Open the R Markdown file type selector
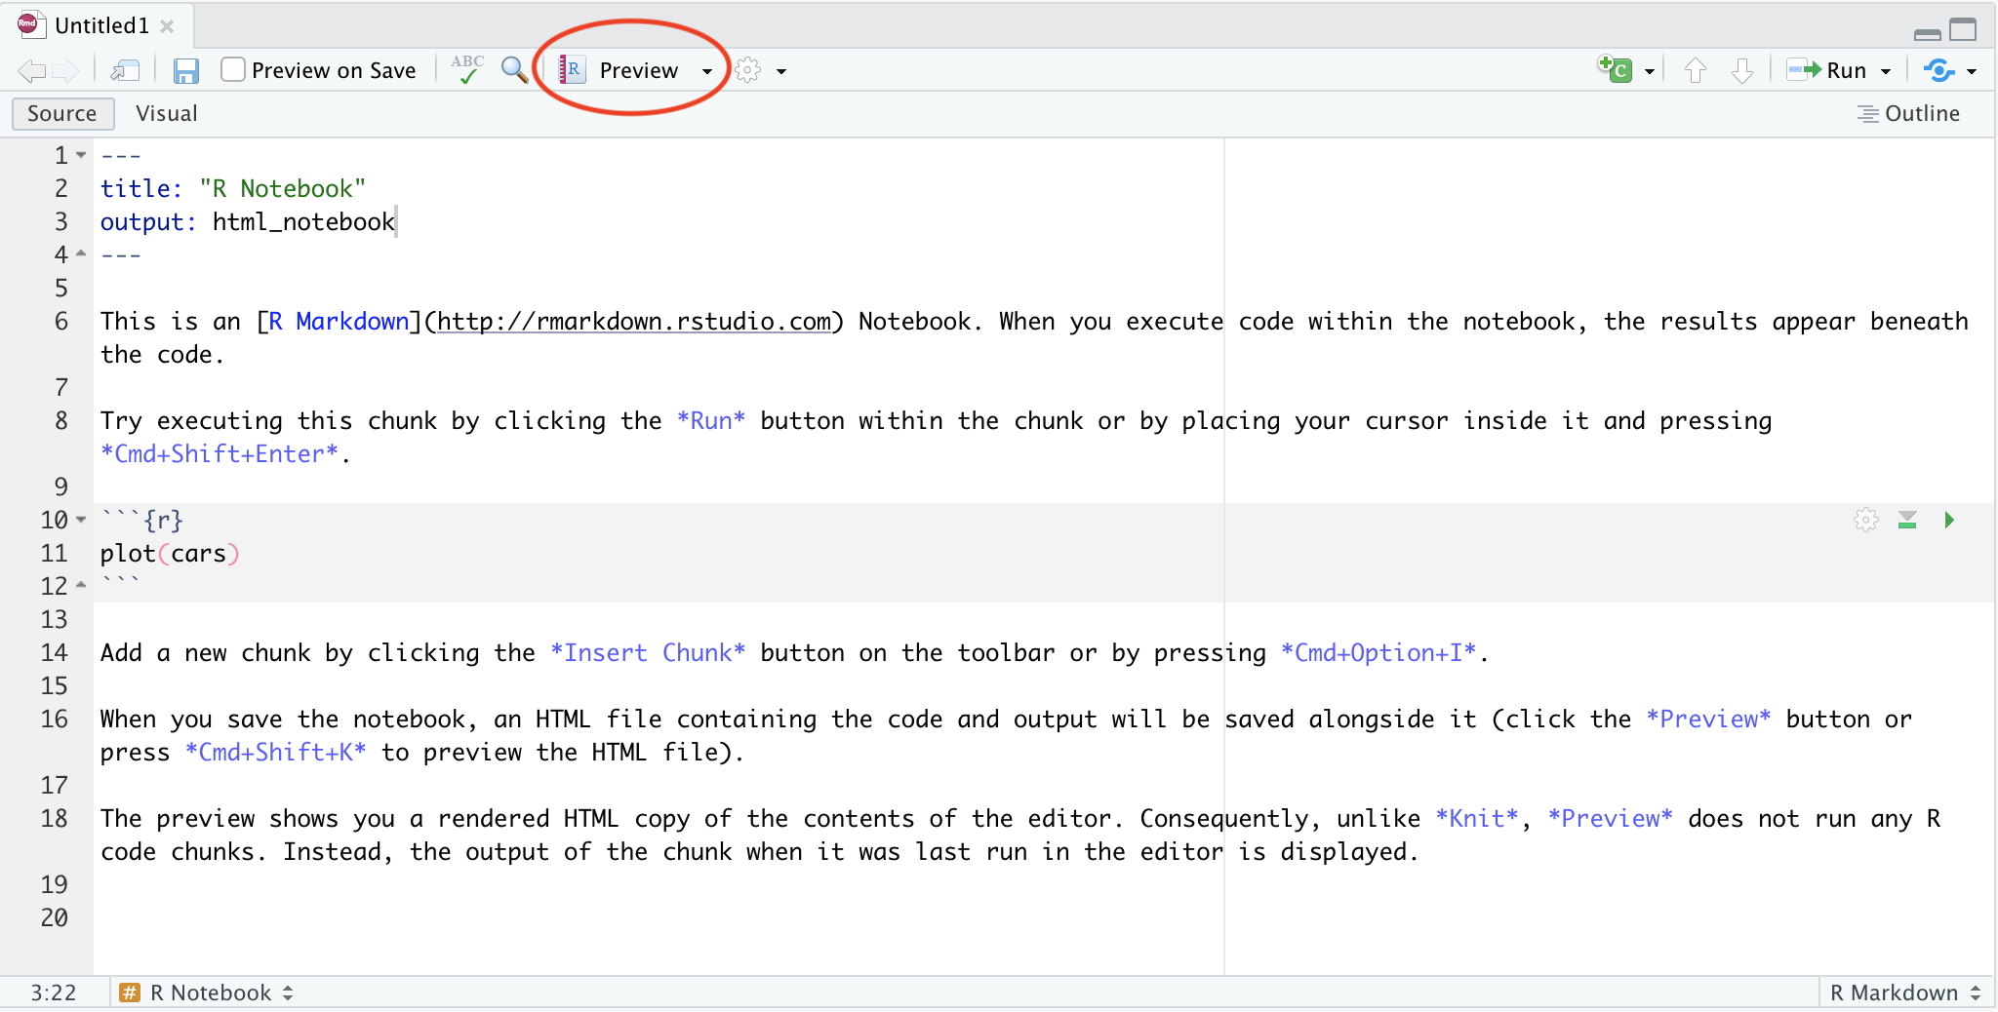 1904,993
